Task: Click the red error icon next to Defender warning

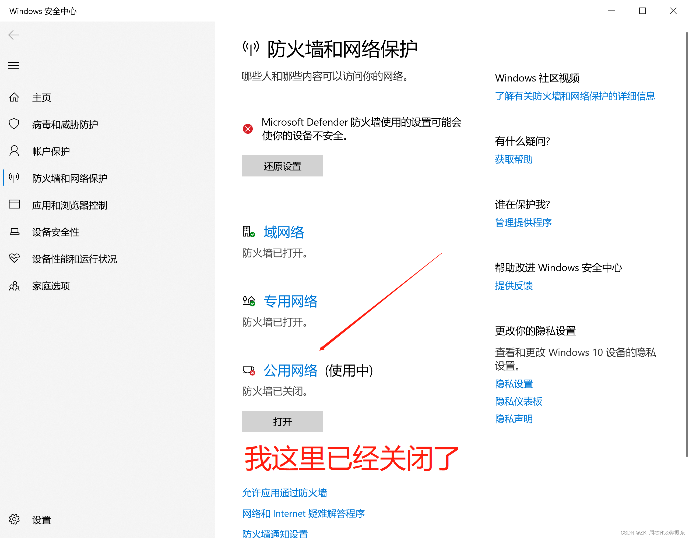Action: (248, 129)
